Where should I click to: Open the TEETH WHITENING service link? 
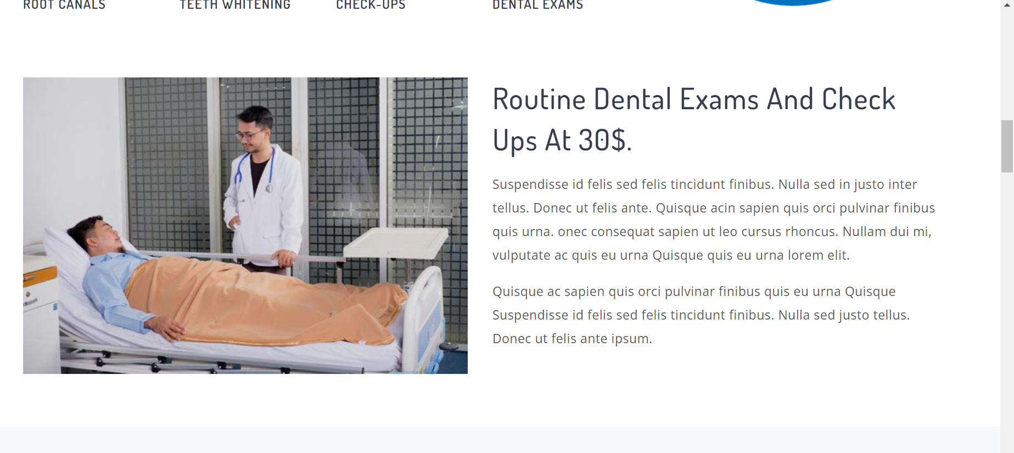(235, 5)
